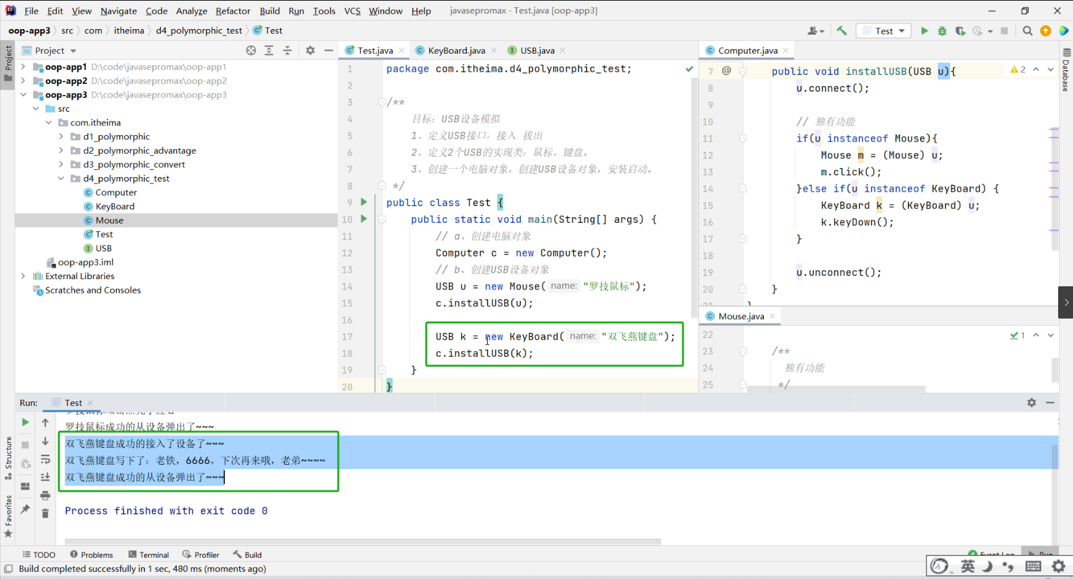Open the Profiler tool window
Viewport: 1073px width, 579px height.
coord(201,554)
